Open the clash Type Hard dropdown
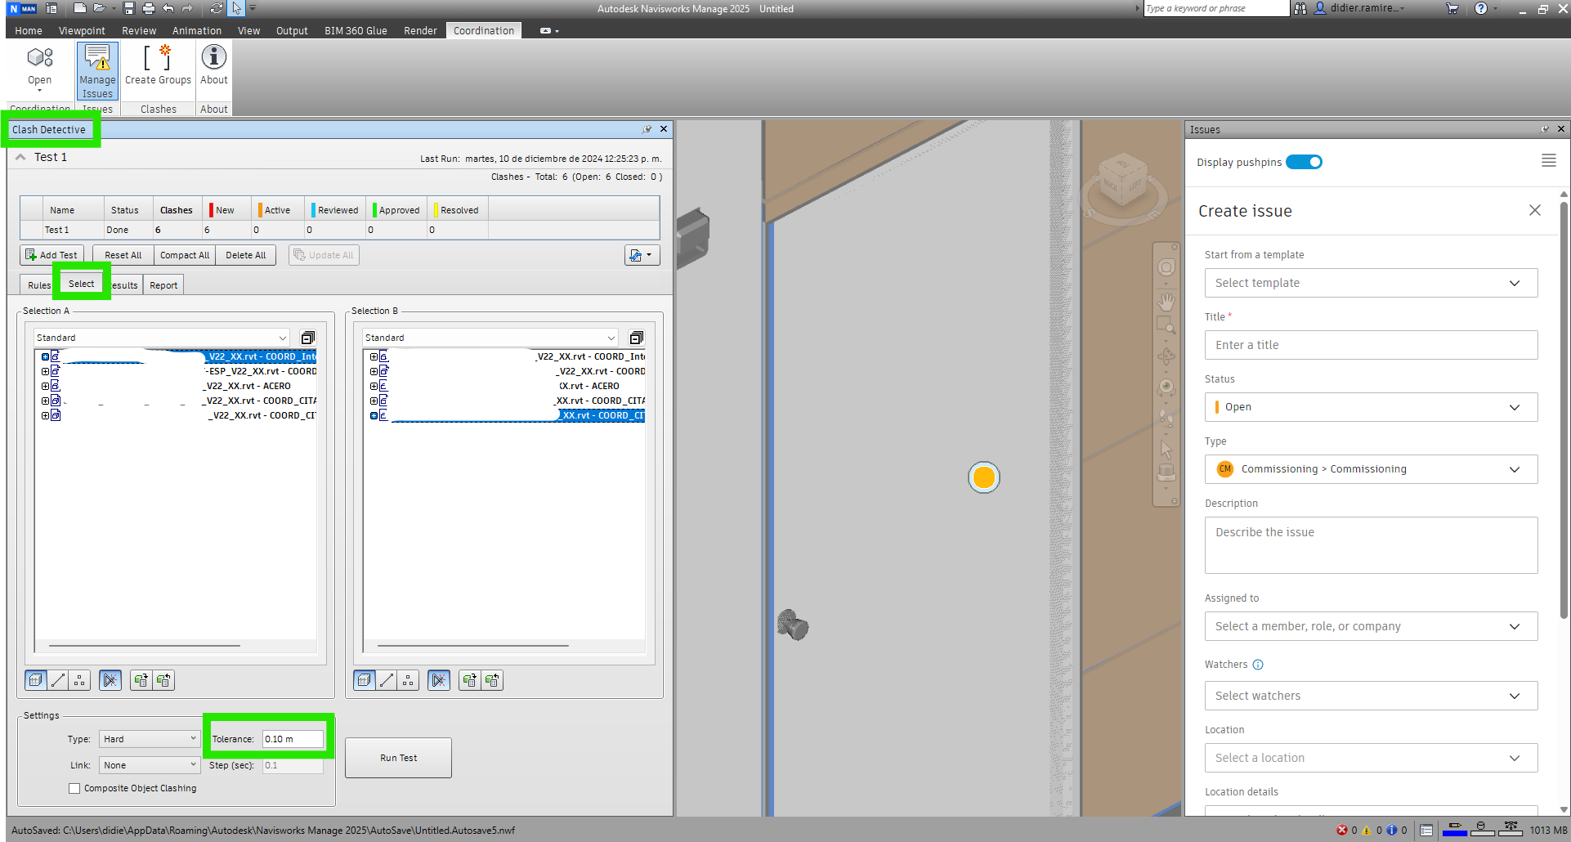 click(x=150, y=739)
